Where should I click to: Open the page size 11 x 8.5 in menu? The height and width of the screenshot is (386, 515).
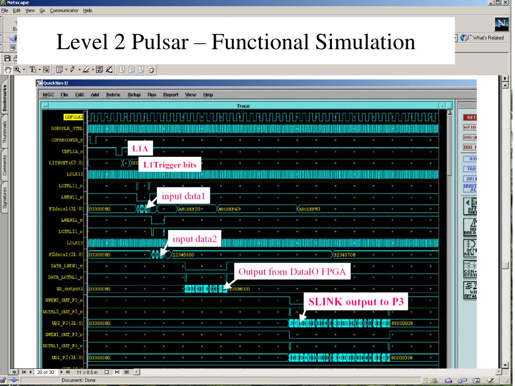pos(87,372)
